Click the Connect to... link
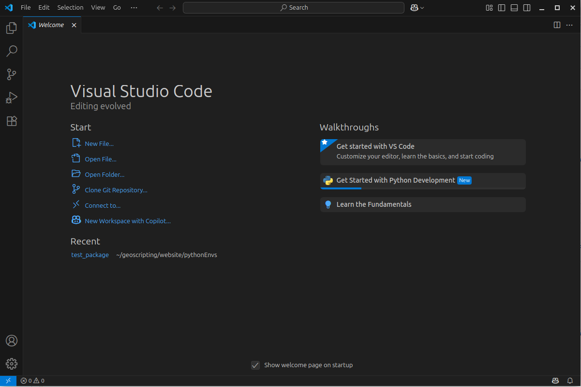Image resolution: width=581 pixels, height=387 pixels. tap(103, 205)
